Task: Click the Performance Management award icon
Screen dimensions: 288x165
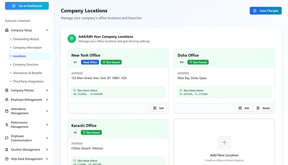Action: click(7, 125)
